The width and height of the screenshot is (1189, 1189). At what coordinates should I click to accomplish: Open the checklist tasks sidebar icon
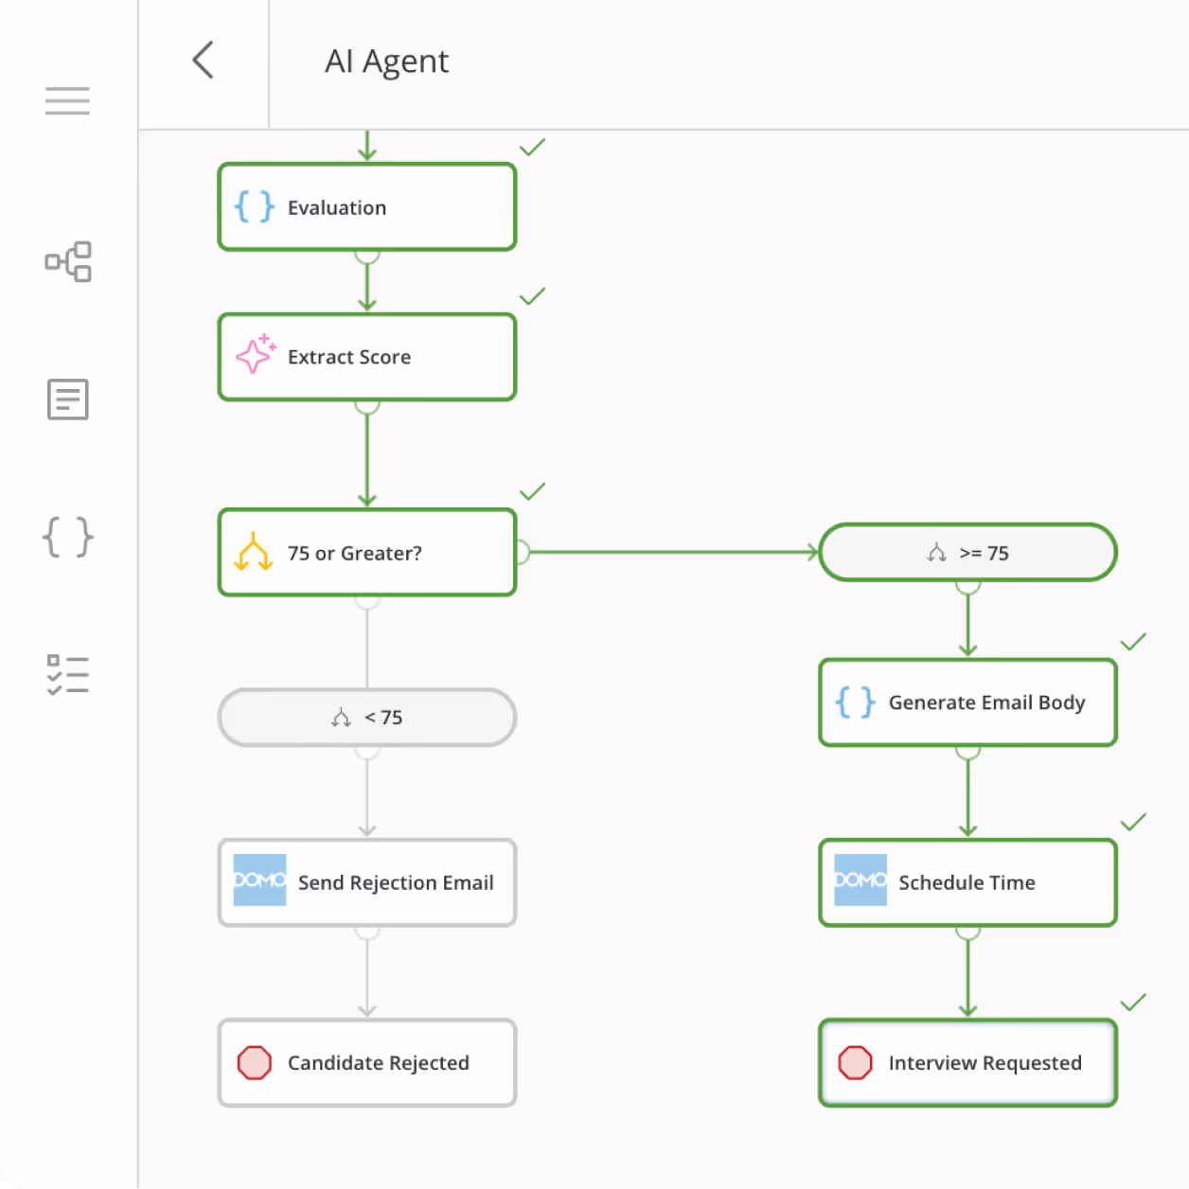[x=68, y=675]
